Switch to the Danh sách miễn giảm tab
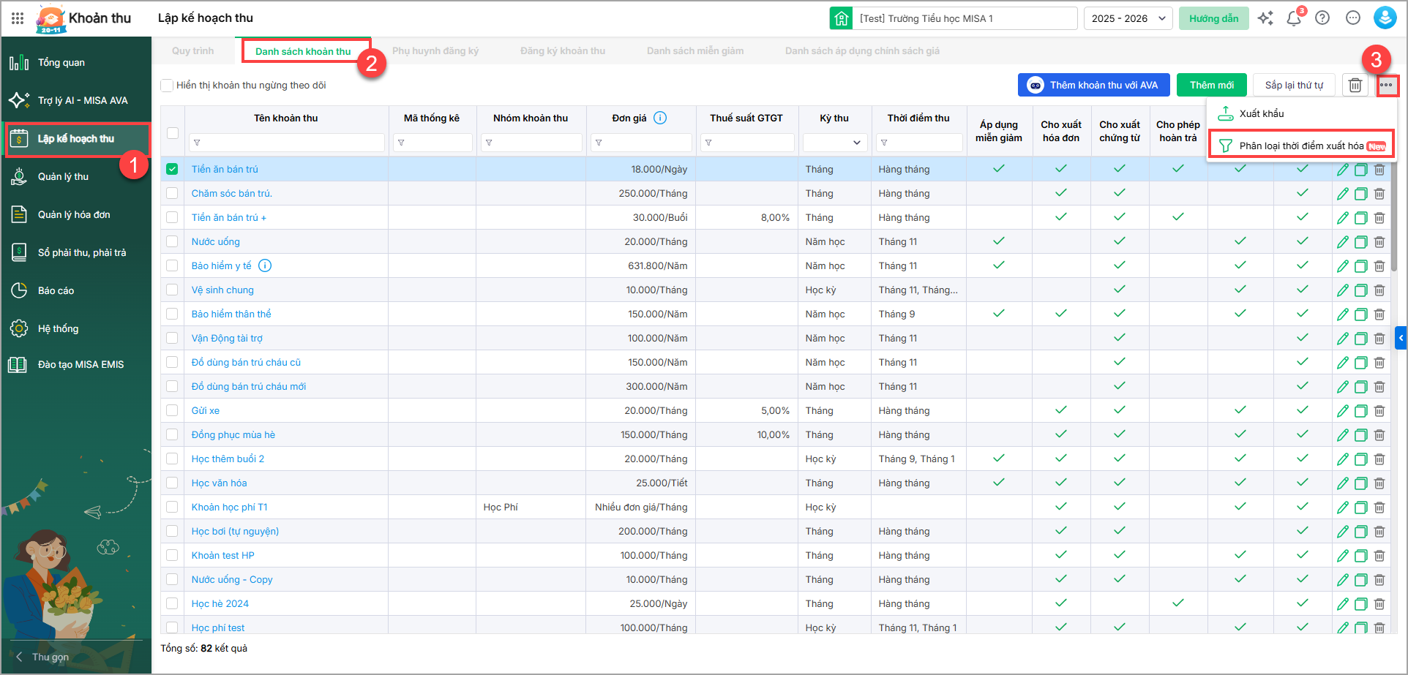1408x675 pixels. pyautogui.click(x=694, y=51)
